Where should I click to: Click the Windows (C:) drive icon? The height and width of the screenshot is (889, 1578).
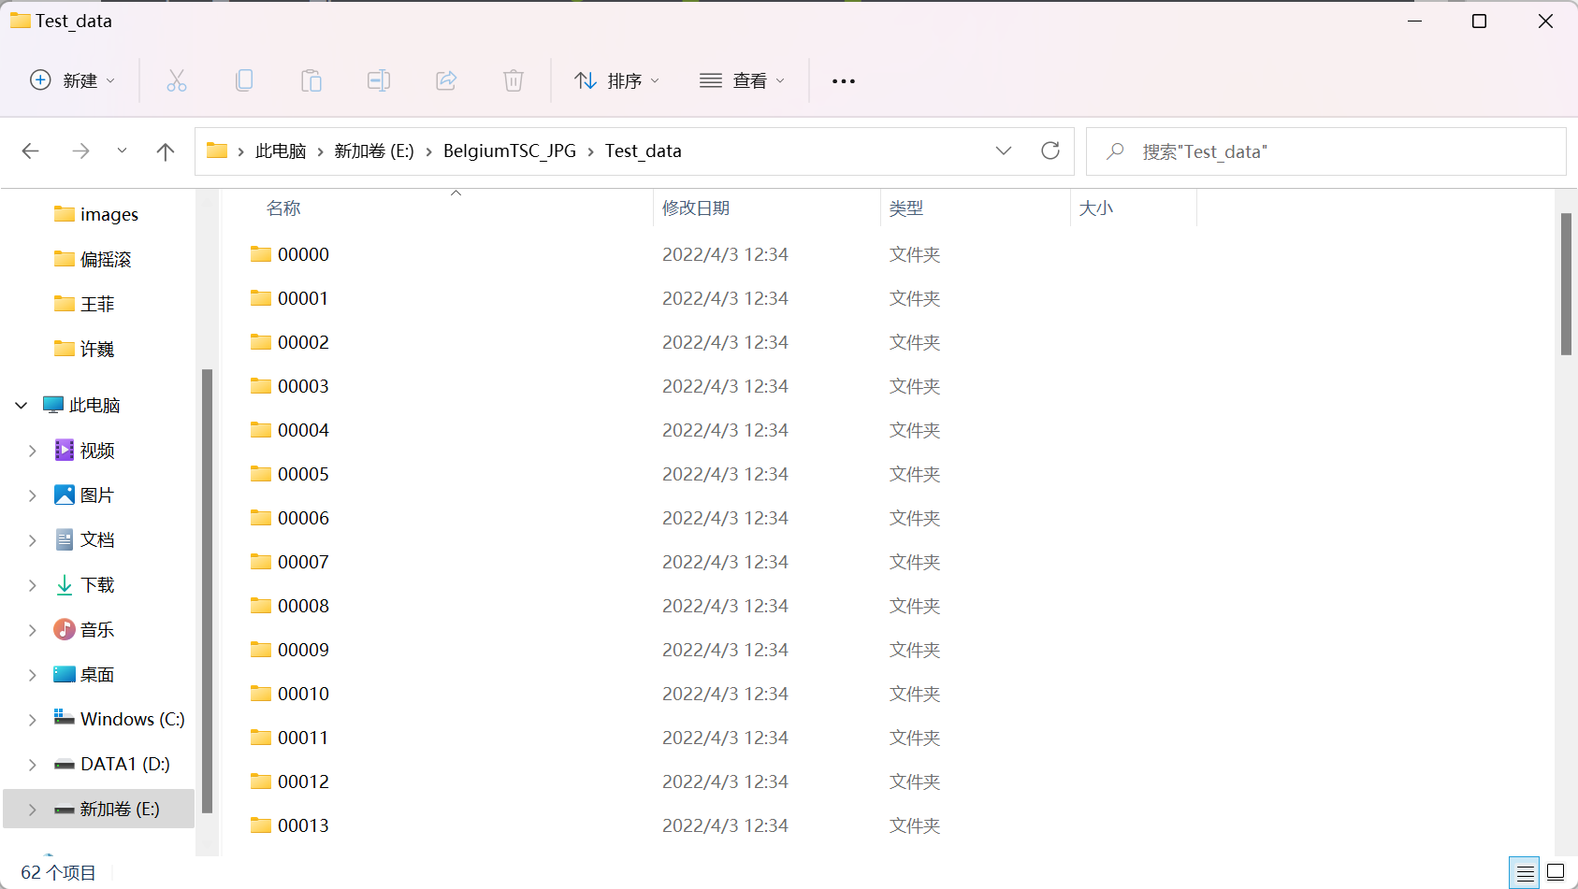click(65, 718)
